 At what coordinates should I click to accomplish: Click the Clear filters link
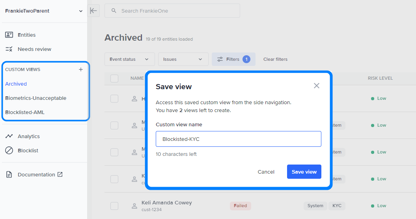point(275,59)
